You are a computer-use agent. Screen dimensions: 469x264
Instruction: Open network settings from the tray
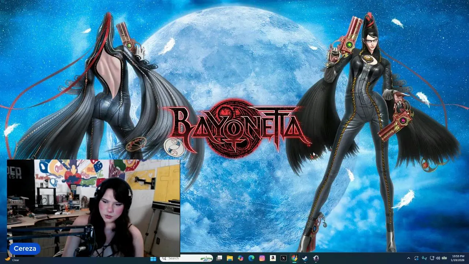(x=432, y=258)
